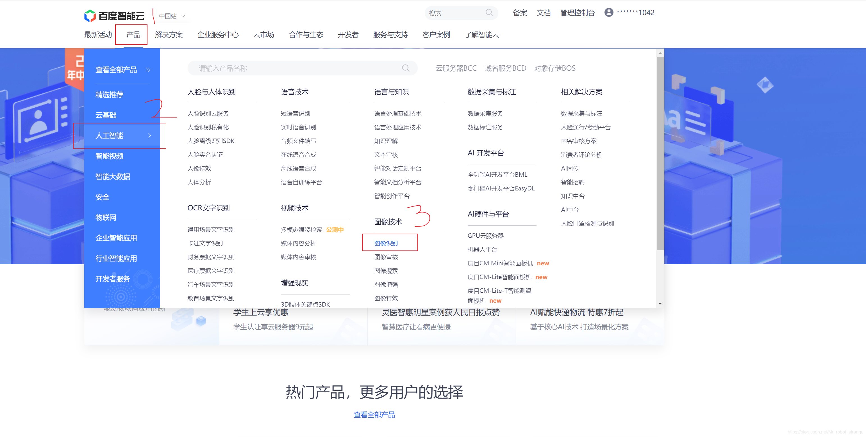The image size is (866, 437).
Task: Select 人工智能 in the blue sidebar
Action: pos(109,135)
